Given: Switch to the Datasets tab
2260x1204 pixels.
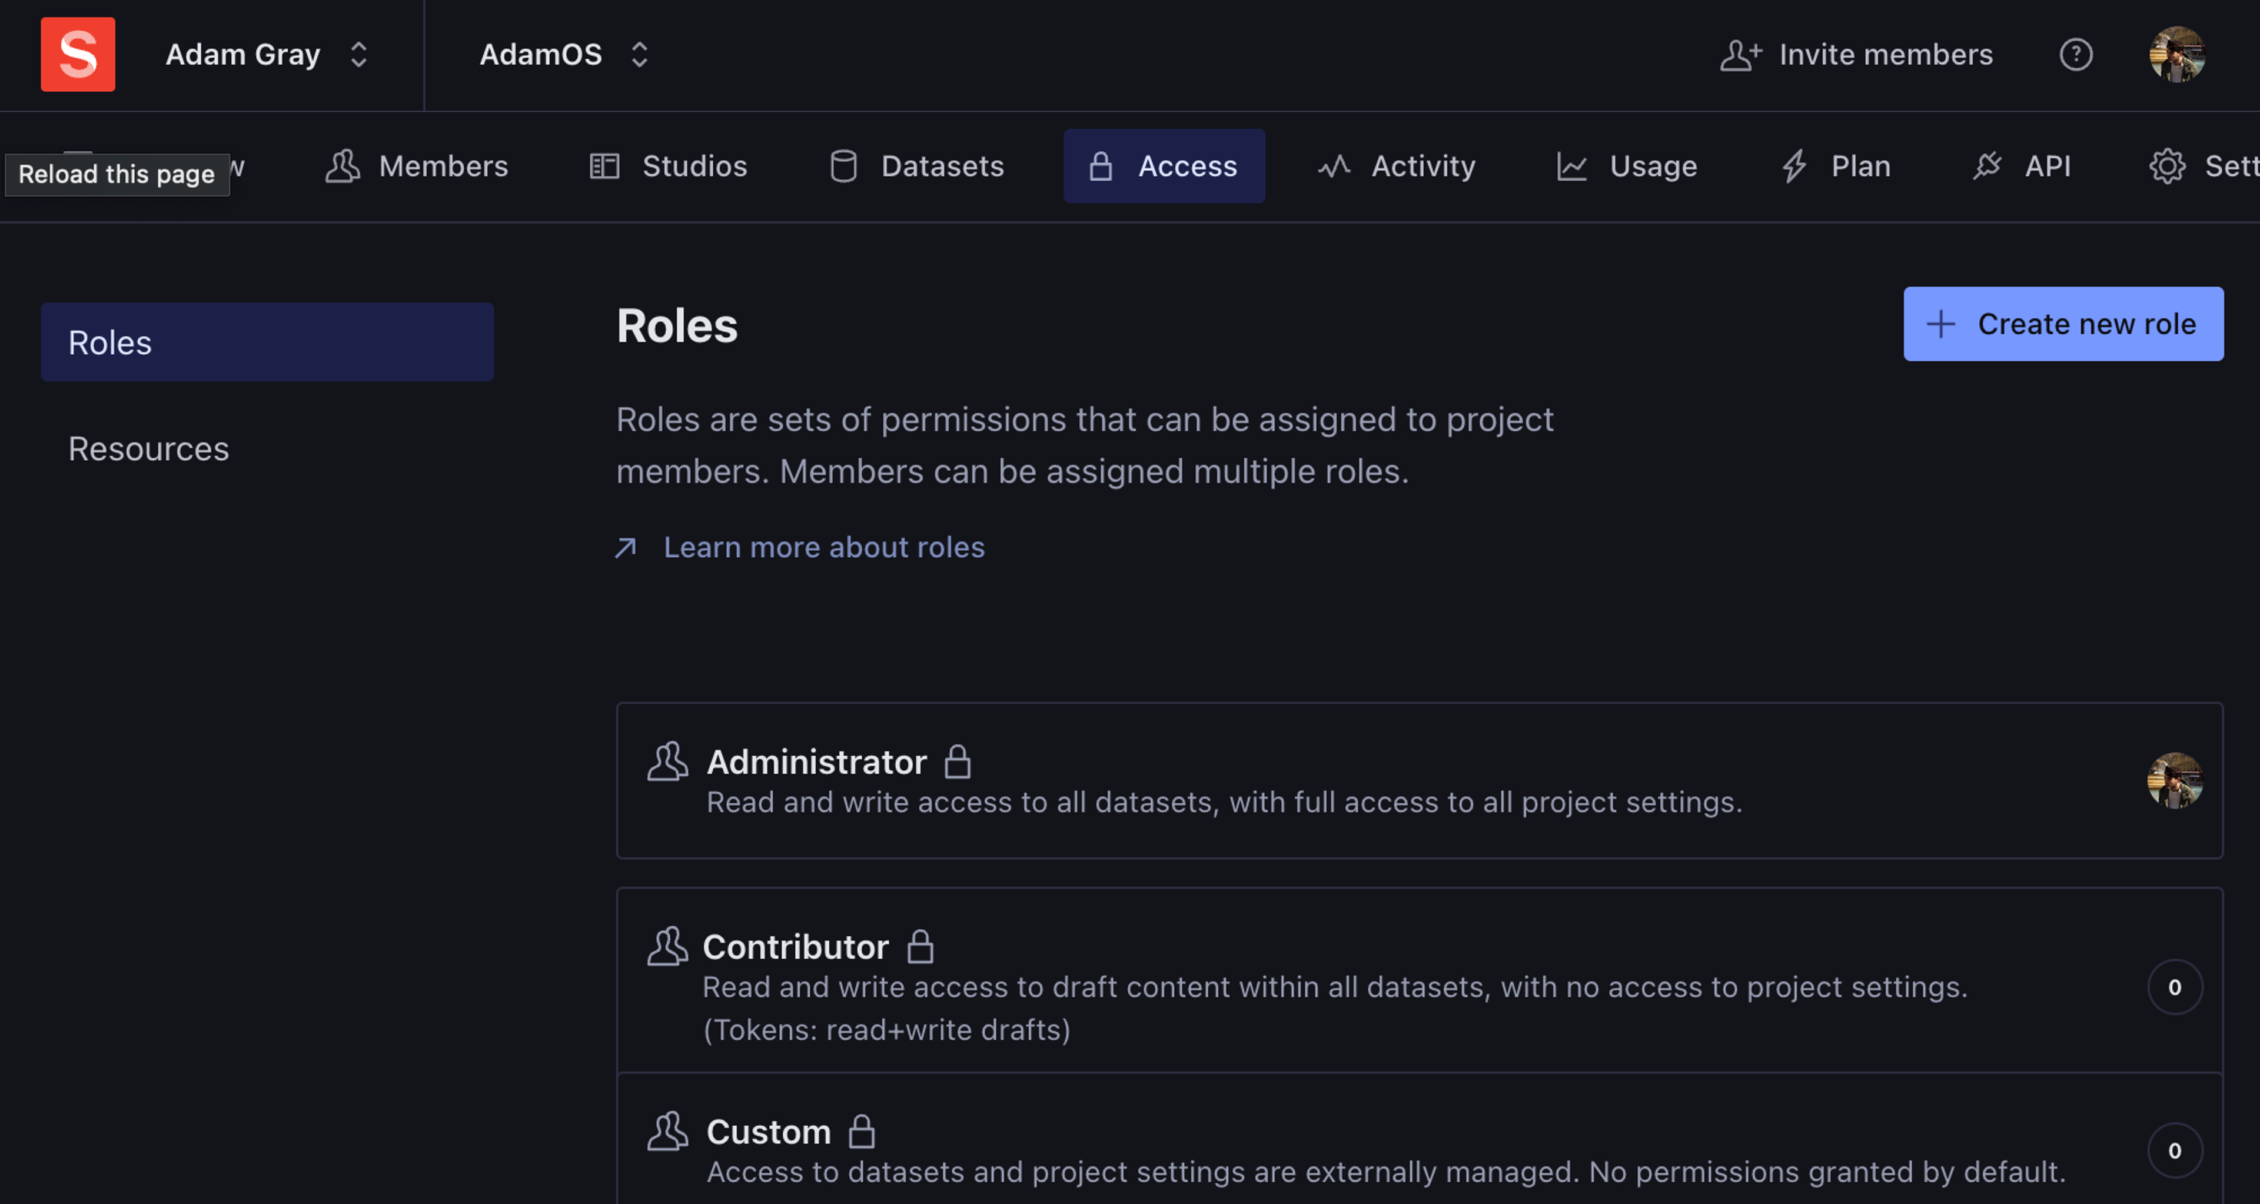Looking at the screenshot, I should pos(917,166).
